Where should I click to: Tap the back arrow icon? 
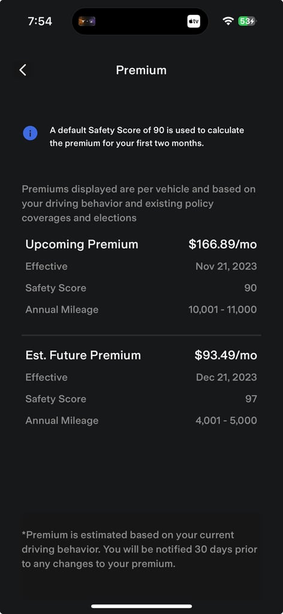23,70
